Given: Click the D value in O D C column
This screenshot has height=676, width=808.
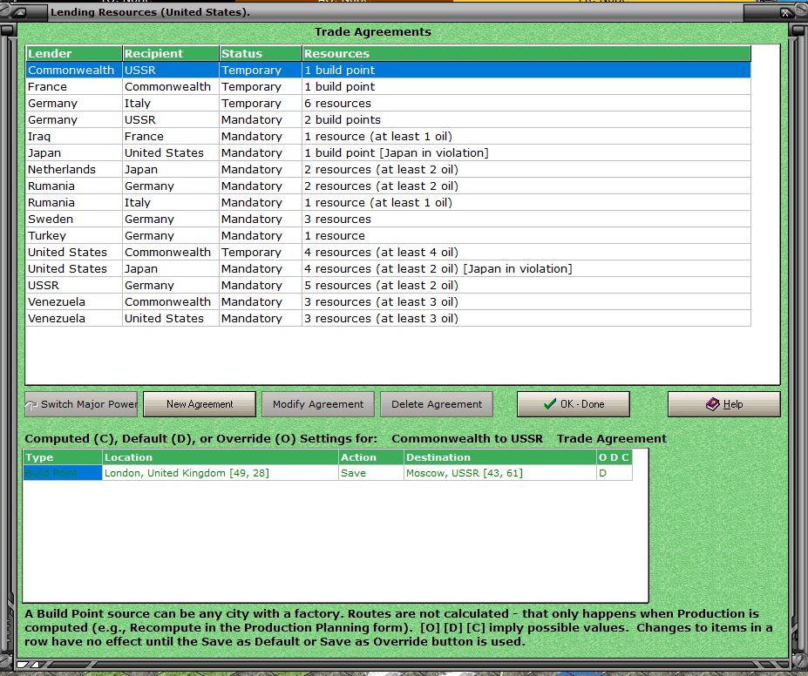Looking at the screenshot, I should [x=614, y=473].
